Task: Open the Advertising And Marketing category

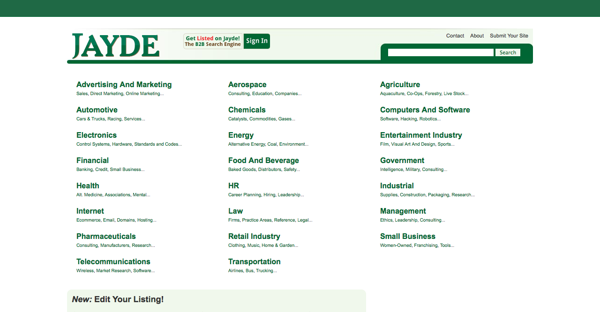Action: pyautogui.click(x=124, y=85)
